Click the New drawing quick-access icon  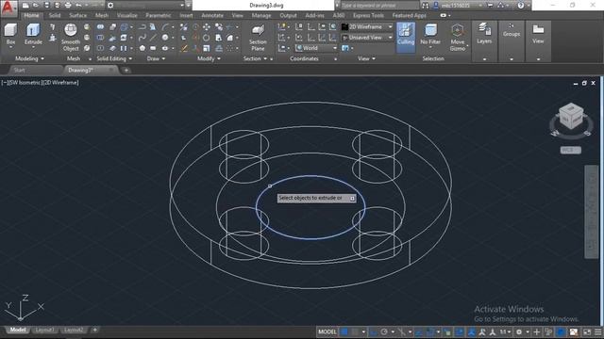point(25,6)
